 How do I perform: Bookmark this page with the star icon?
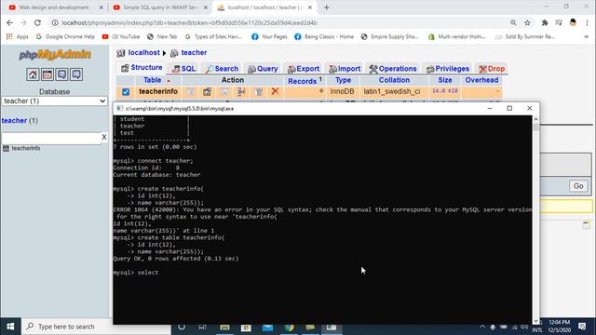coord(528,22)
